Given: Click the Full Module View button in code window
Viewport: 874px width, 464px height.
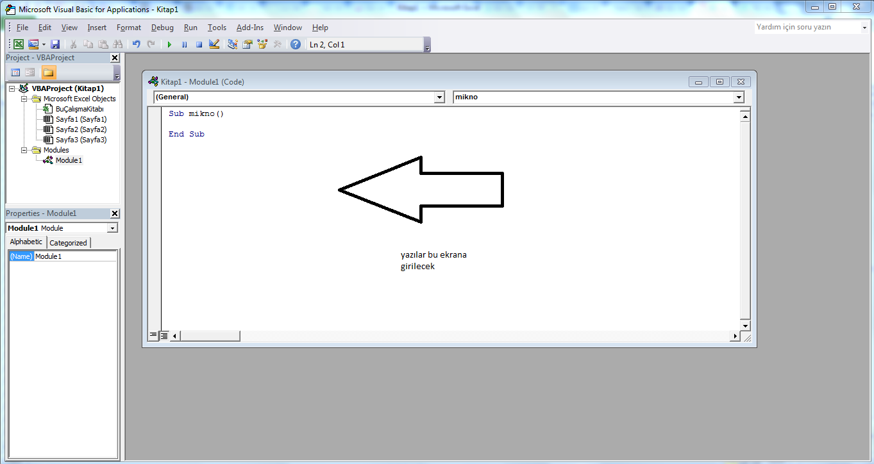Looking at the screenshot, I should point(164,335).
